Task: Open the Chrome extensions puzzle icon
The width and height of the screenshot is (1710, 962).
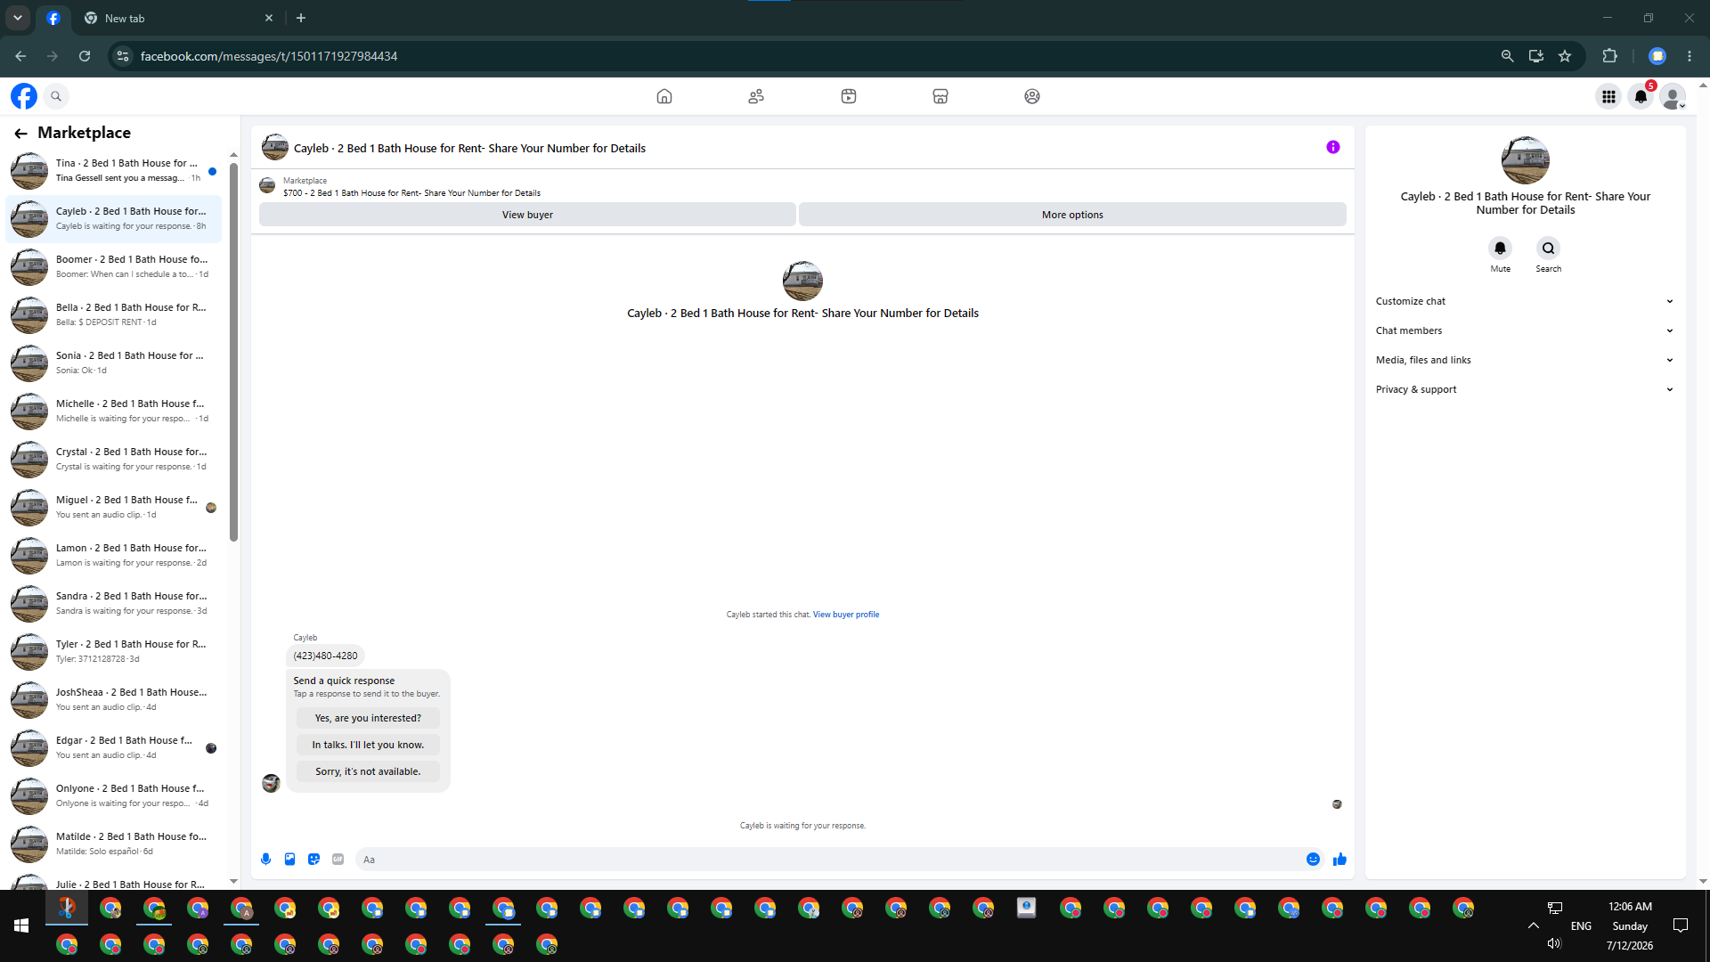Action: click(x=1609, y=56)
